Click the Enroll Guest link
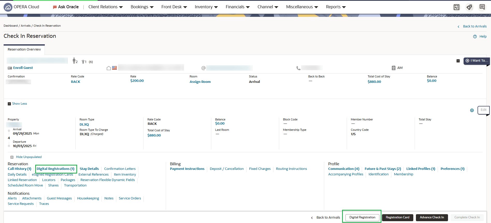Viewport: 491px width, 223px height. point(23,68)
